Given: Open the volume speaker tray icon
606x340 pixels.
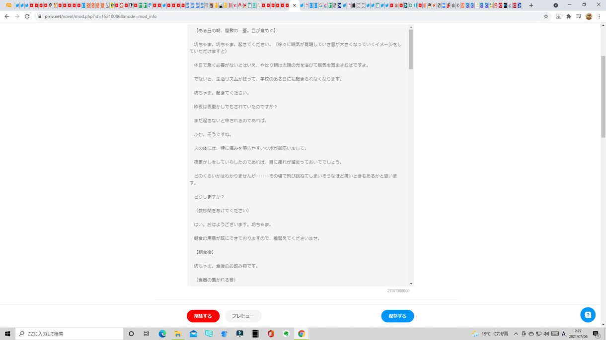Looking at the screenshot, I should 546,334.
